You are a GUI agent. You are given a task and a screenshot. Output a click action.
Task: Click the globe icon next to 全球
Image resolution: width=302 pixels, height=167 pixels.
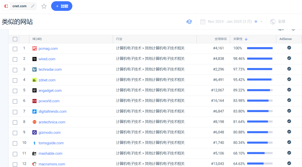tap(273, 22)
